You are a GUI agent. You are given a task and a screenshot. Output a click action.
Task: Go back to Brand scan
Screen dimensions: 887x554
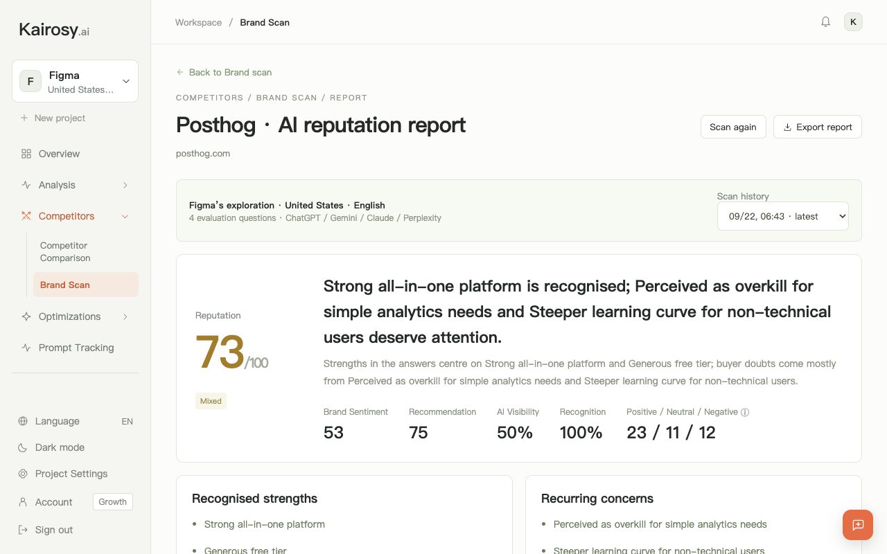pos(224,72)
